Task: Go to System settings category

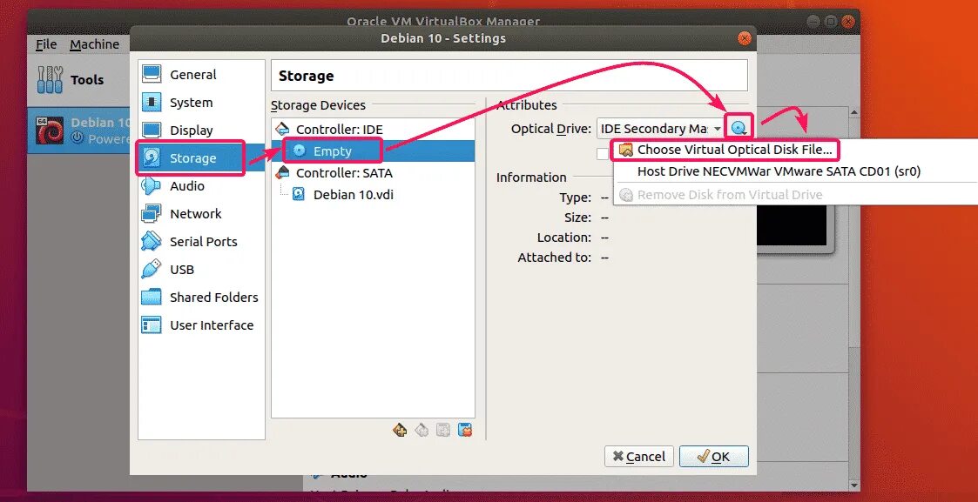Action: [x=201, y=103]
